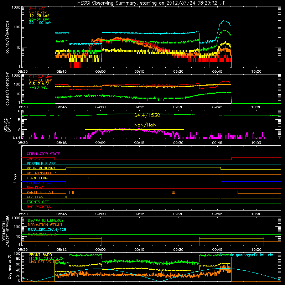Viewport: 285px width, 285px height.
Task: Click the top panel counts/s/detector axis label
Action: [7, 37]
